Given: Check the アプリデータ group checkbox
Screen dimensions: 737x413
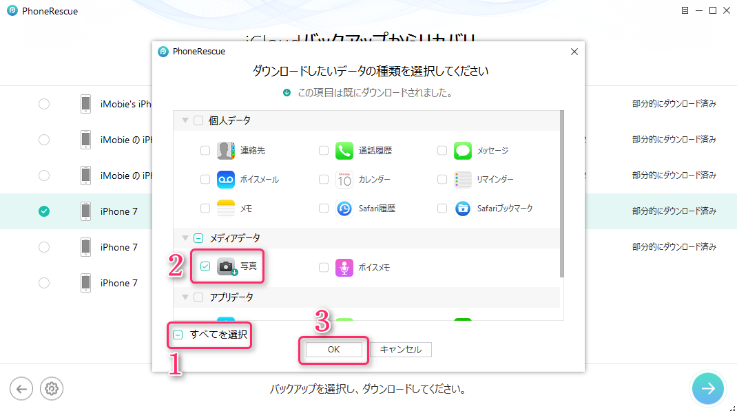Looking at the screenshot, I should click(x=198, y=297).
